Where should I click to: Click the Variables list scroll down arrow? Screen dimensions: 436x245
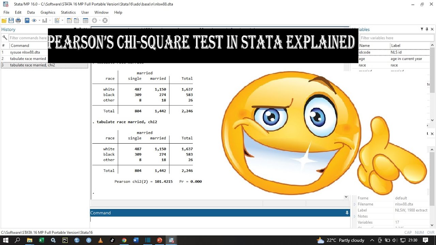(x=432, y=120)
